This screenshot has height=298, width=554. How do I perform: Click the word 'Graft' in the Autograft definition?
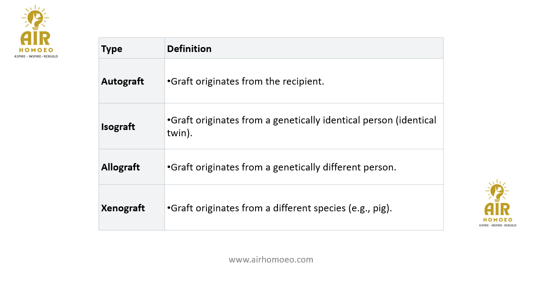[x=182, y=81]
